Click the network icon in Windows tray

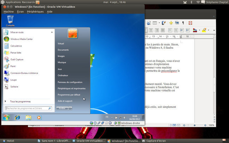(x=120, y=117)
